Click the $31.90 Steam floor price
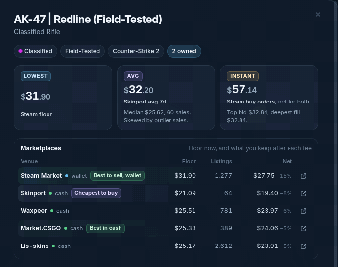The width and height of the screenshot is (338, 267). pos(36,96)
